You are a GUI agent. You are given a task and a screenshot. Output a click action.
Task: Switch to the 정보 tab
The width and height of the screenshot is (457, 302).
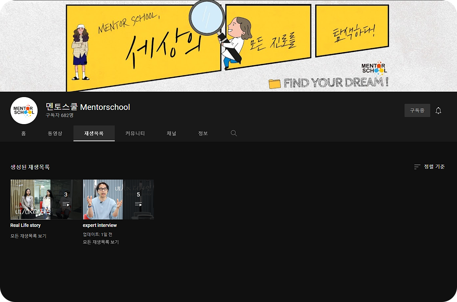tap(203, 133)
